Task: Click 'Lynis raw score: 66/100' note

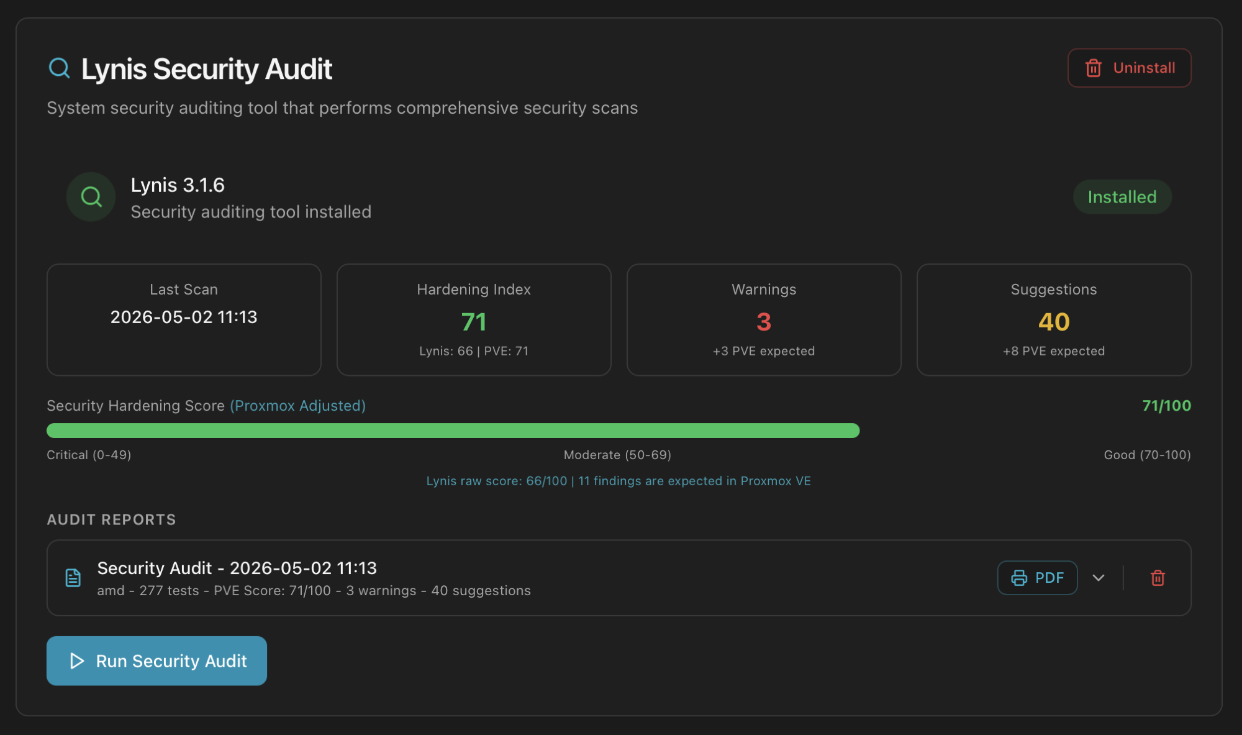Action: point(619,481)
